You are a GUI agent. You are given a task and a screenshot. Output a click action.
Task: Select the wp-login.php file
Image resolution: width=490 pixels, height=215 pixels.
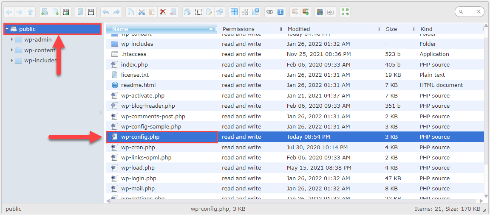pos(295,179)
